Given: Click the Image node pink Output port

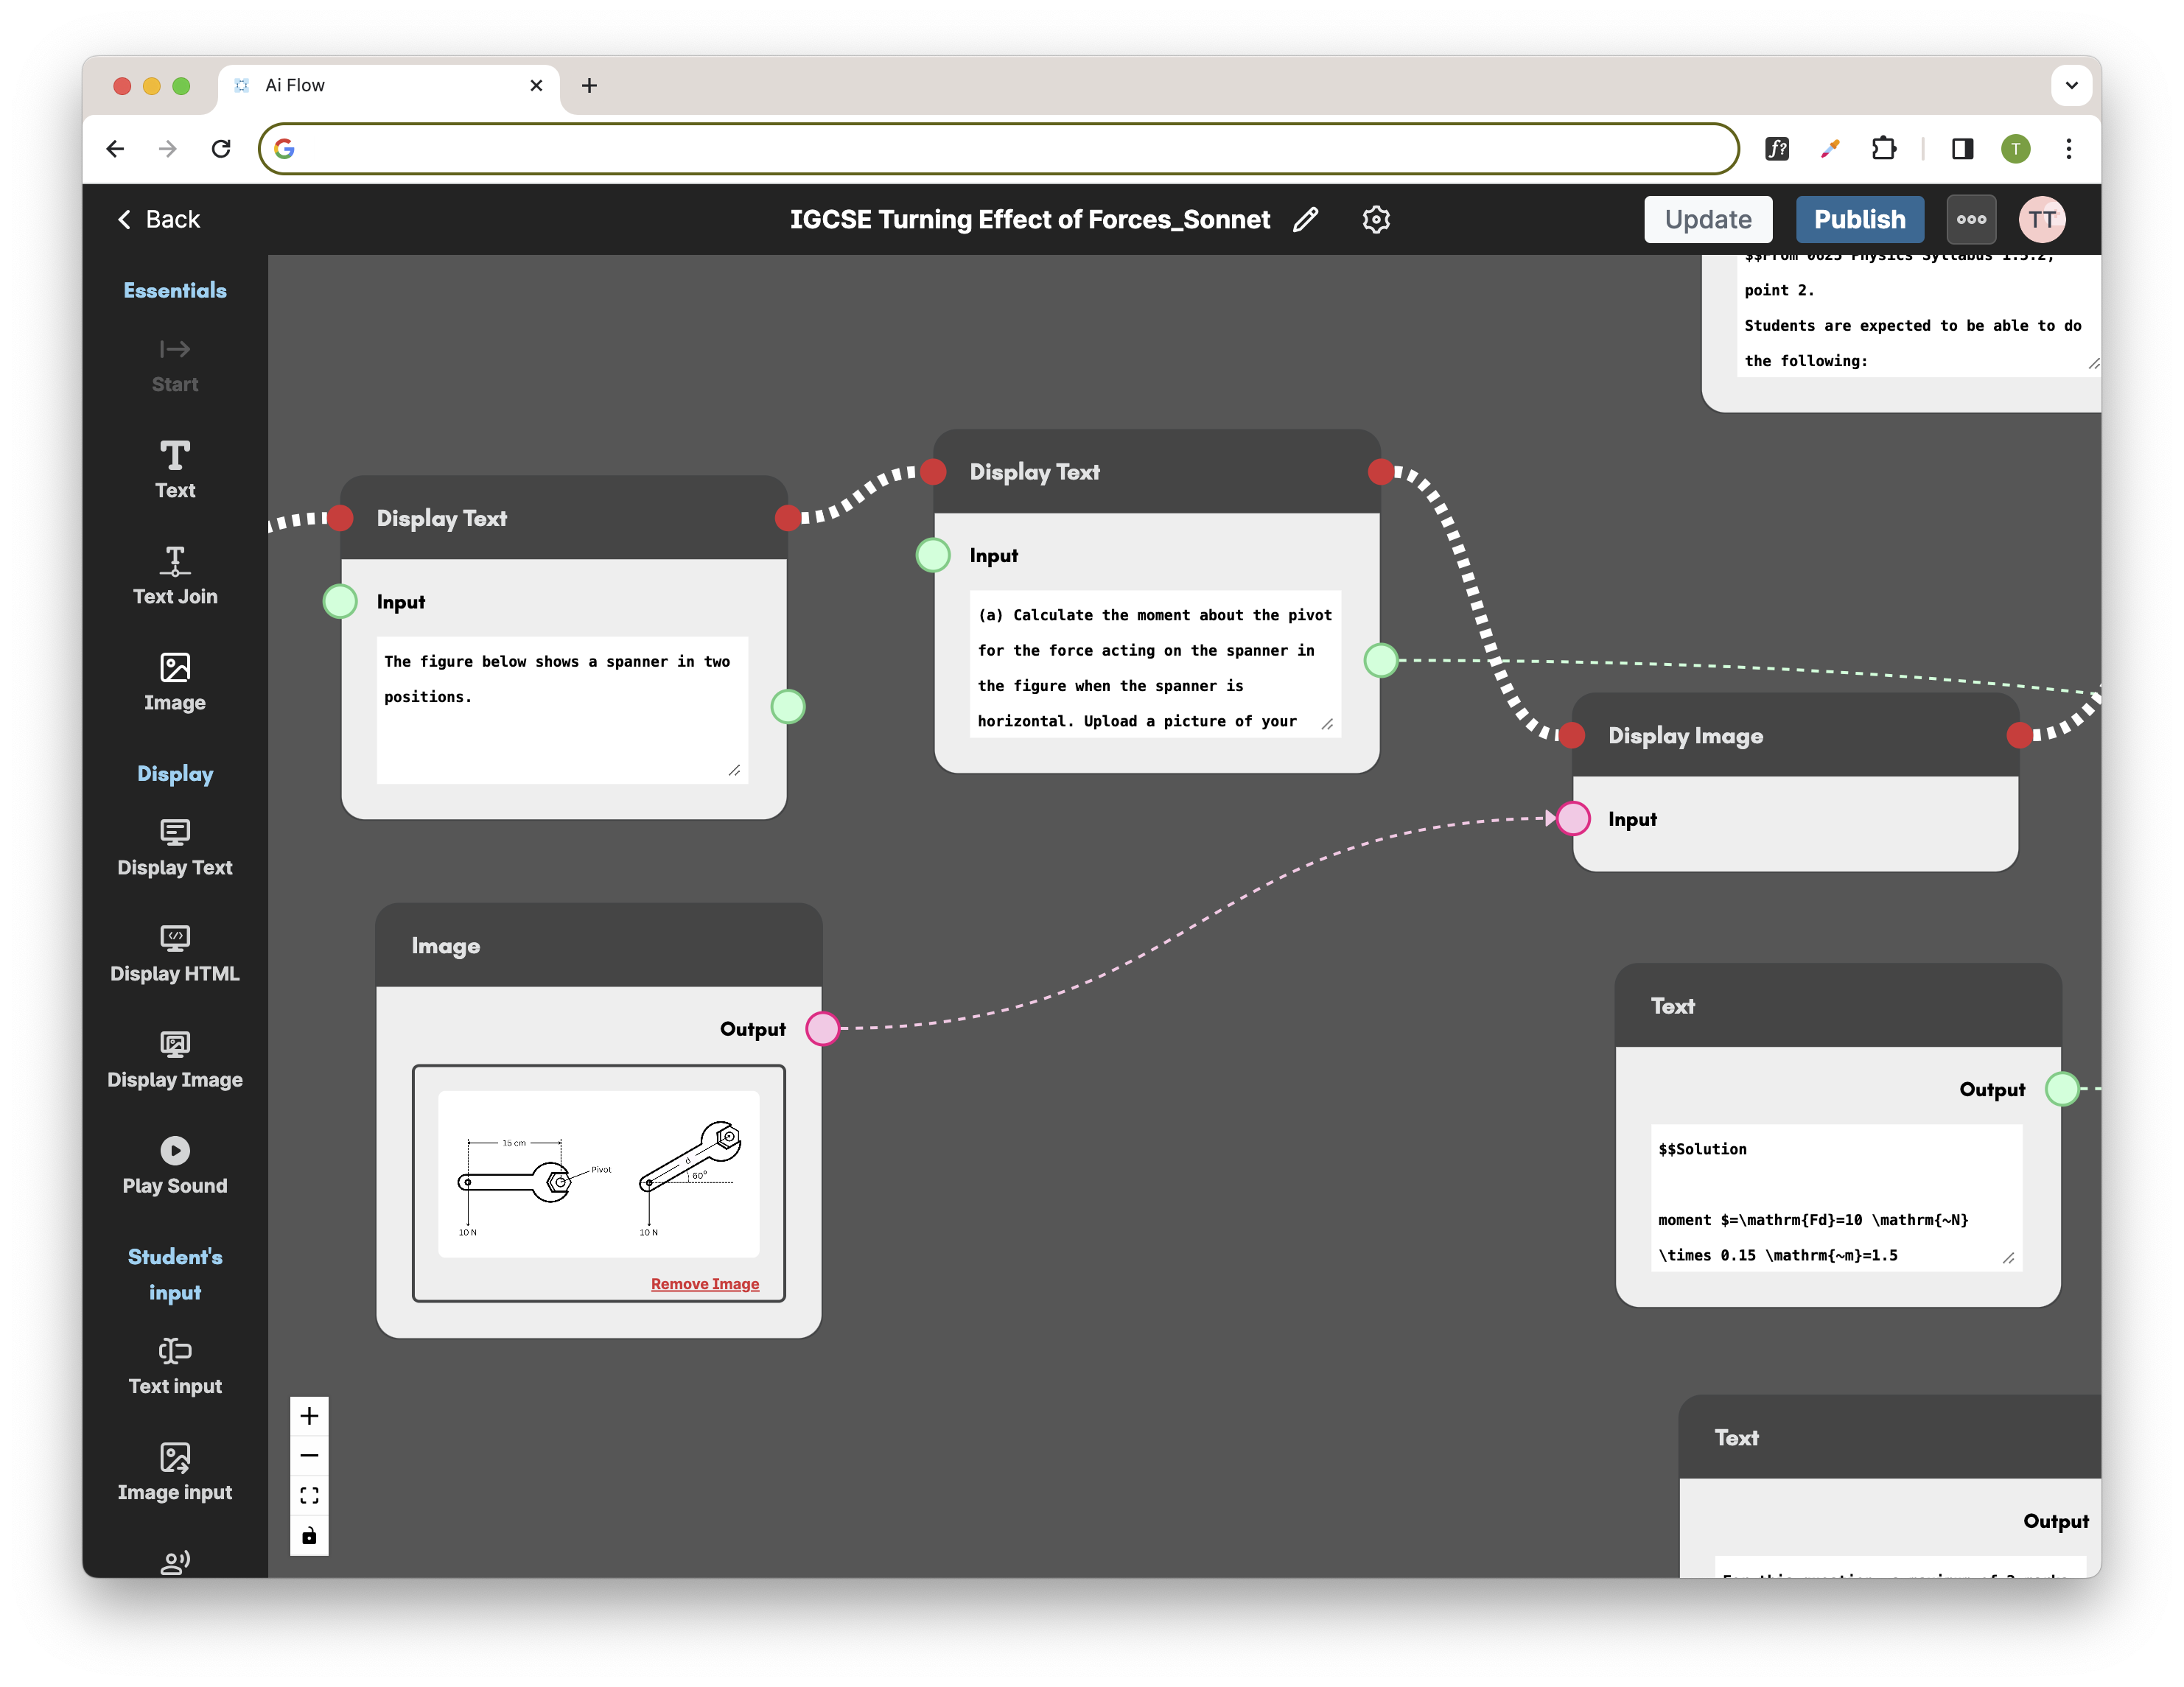Looking at the screenshot, I should (822, 1028).
